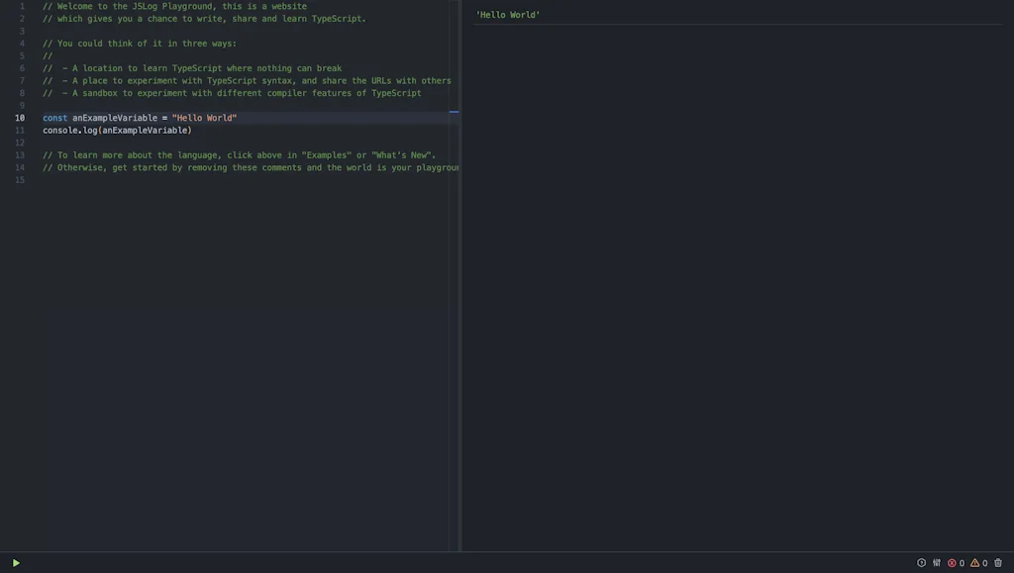Viewport: 1014px width, 573px height.
Task: Clear the console with the trash icon
Action: click(x=997, y=562)
